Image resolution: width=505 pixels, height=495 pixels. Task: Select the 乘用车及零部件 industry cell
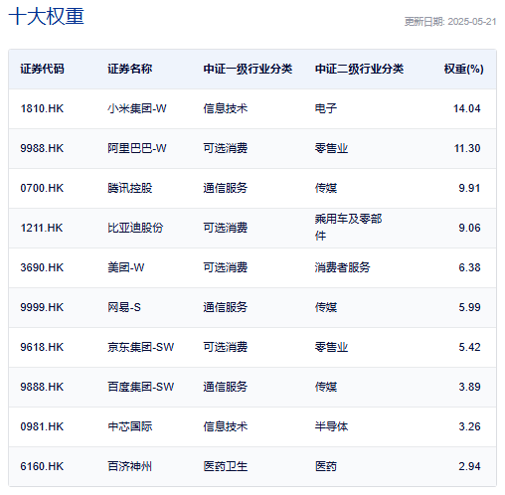point(348,228)
